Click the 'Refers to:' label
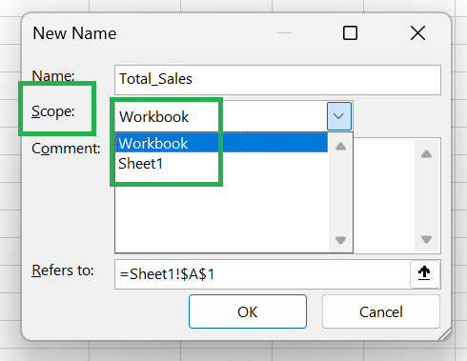 click(63, 271)
